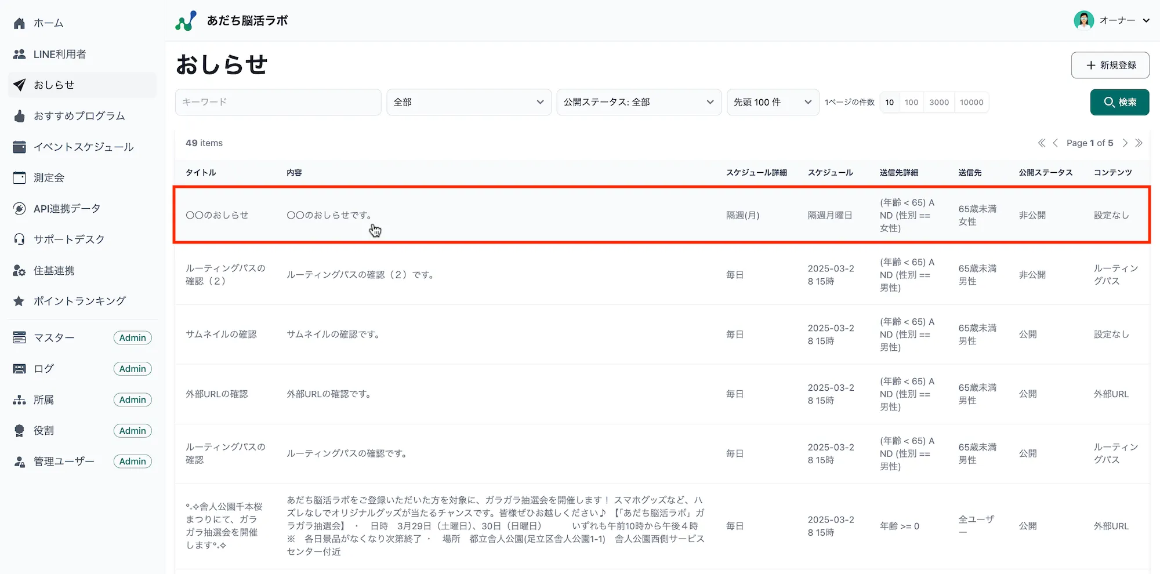The image size is (1160, 574).
Task: Click the 所属 org-chart icon
Action: (19, 400)
